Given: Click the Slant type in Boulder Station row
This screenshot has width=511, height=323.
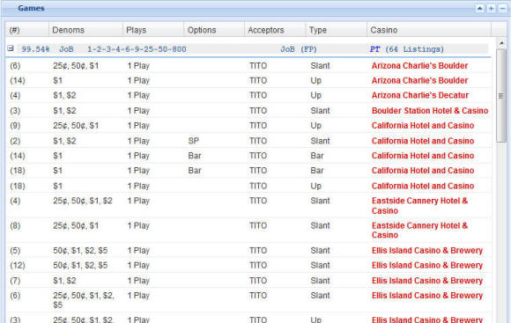Looking at the screenshot, I should tap(320, 111).
